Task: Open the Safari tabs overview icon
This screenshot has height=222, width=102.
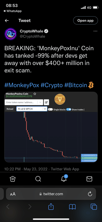Action: click(x=94, y=207)
